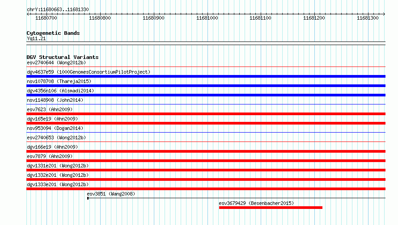Click red bar under esv7623
The width and height of the screenshot is (398, 225).
pyautogui.click(x=206, y=114)
